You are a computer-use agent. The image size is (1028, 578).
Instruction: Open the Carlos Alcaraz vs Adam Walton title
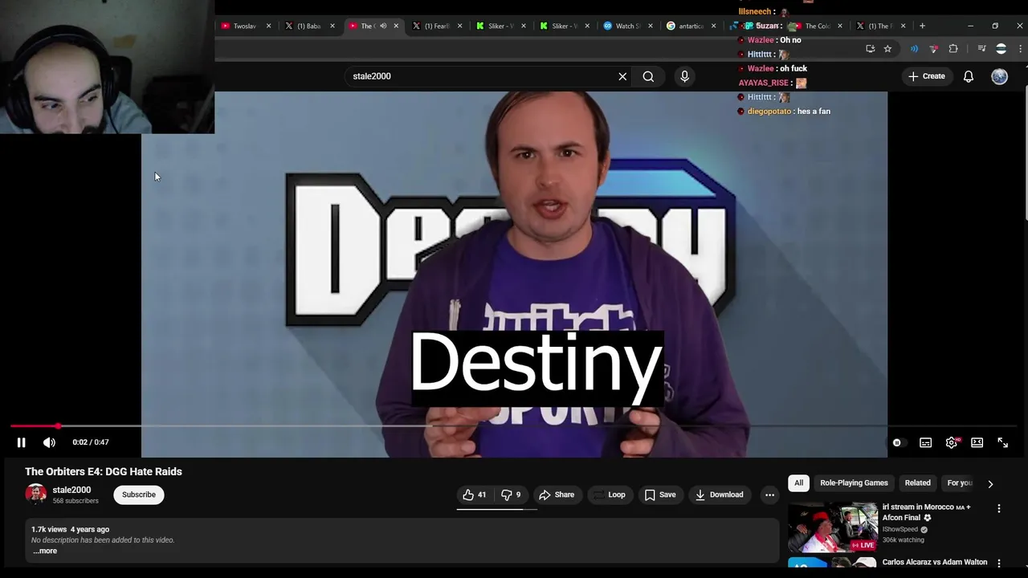tap(935, 563)
